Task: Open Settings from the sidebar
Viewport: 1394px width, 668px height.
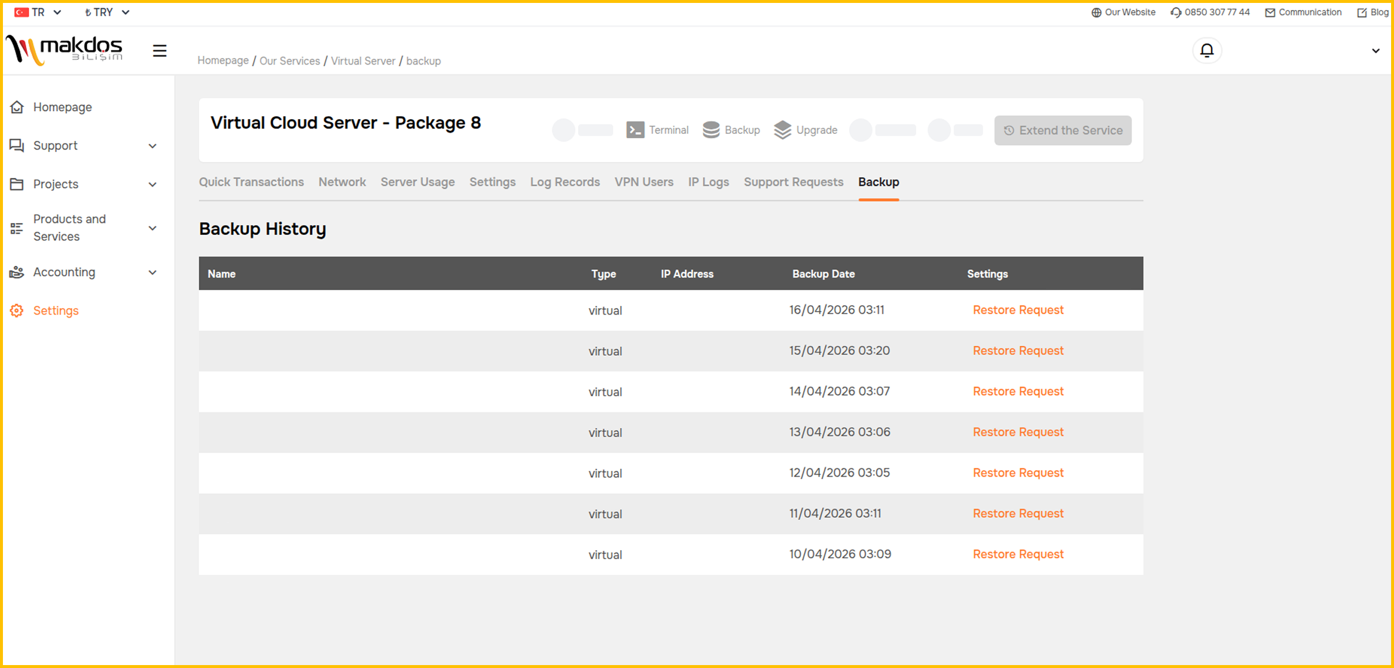Action: point(56,310)
